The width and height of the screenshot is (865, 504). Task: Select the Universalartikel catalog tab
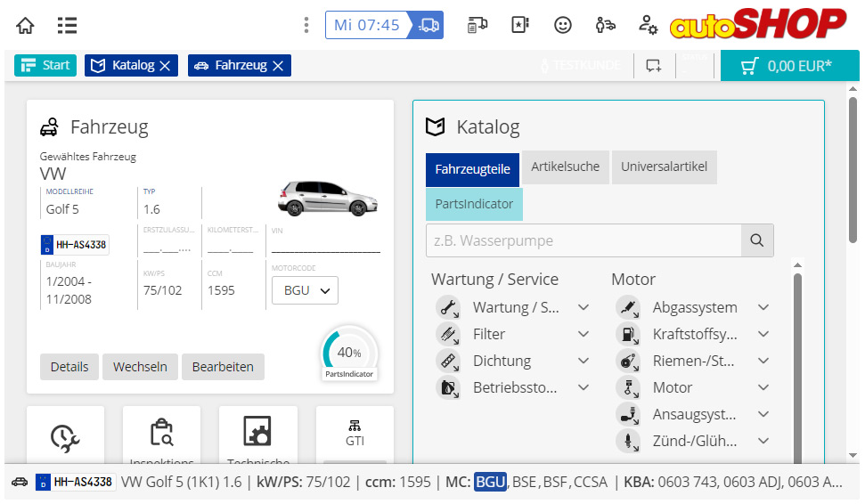[x=665, y=167]
